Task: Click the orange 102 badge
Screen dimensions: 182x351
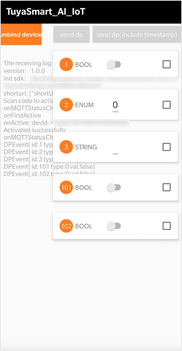Action: tap(66, 226)
